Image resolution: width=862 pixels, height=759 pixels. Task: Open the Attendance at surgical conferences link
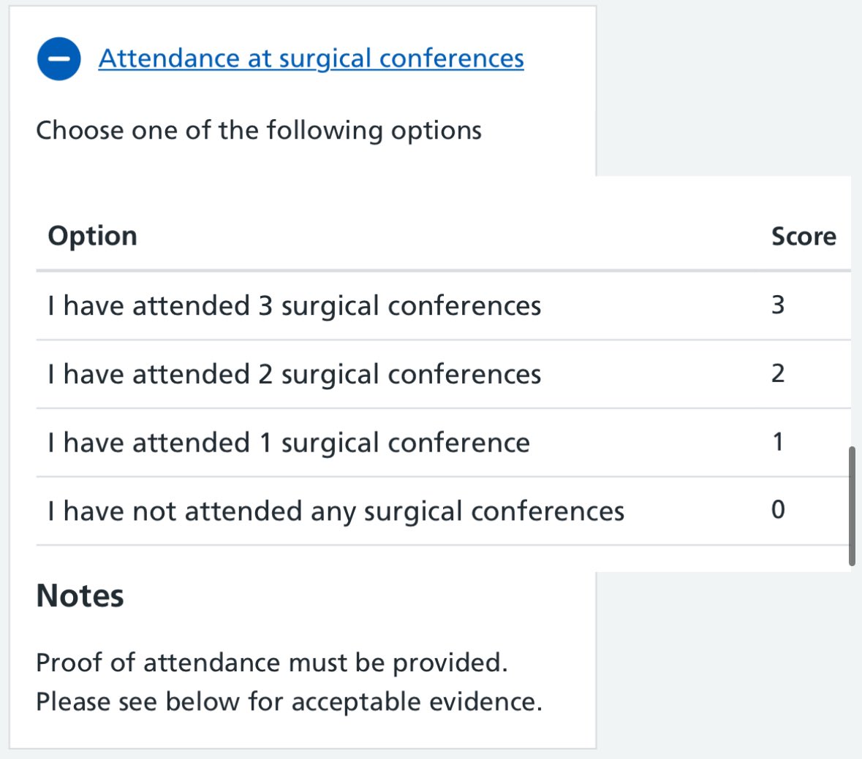click(311, 58)
